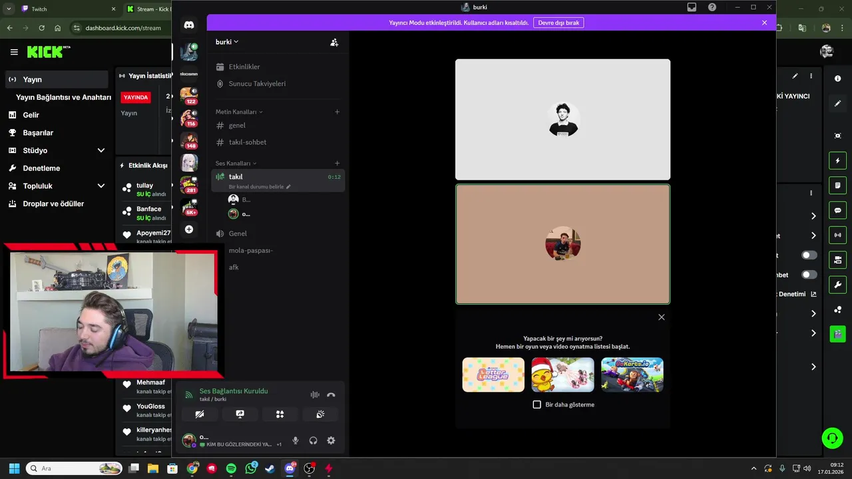Open Yayın Bağlantısı ve Anahtarı
Screen dimensions: 852x479
pyautogui.click(x=63, y=97)
